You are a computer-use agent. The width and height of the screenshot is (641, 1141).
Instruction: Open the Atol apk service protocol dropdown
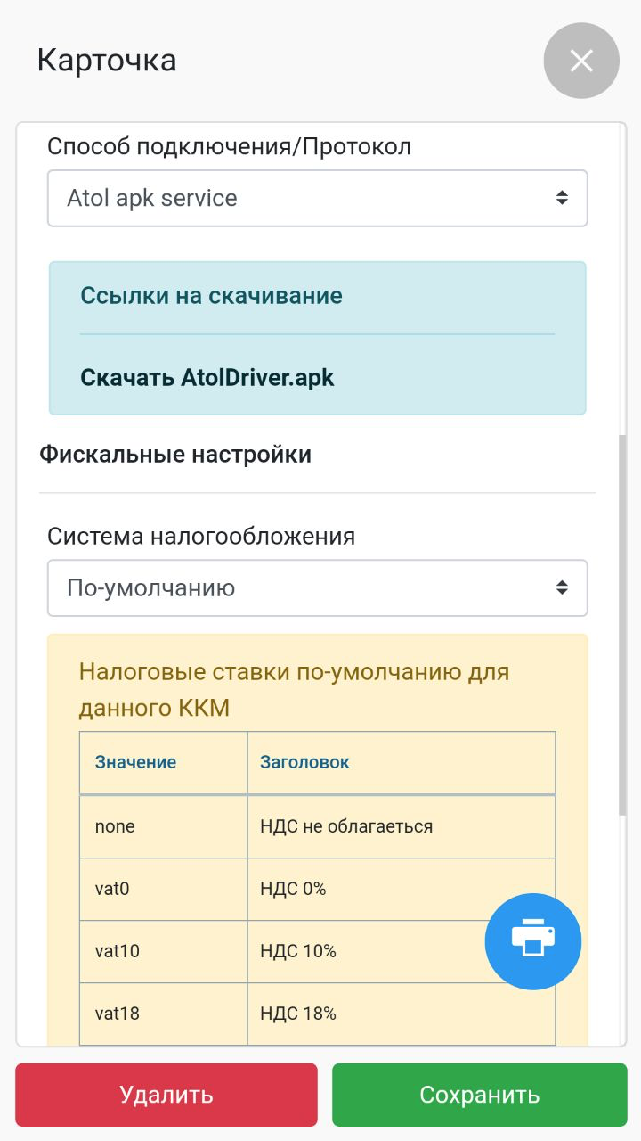click(317, 198)
